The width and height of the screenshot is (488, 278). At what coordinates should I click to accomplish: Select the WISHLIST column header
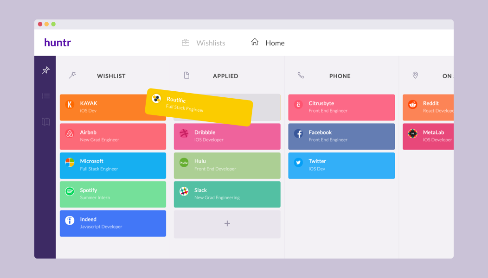point(111,76)
